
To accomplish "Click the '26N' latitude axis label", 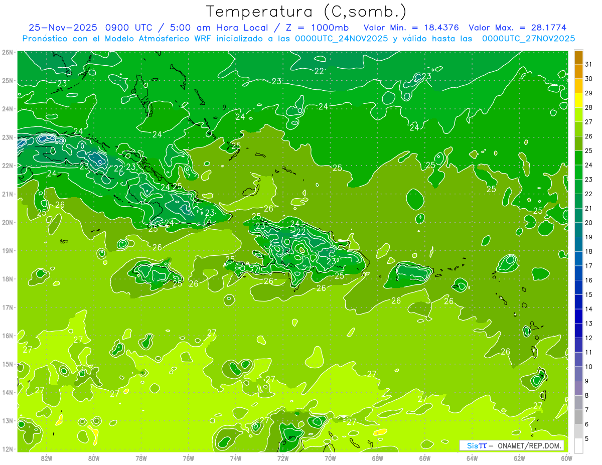I will (8, 52).
